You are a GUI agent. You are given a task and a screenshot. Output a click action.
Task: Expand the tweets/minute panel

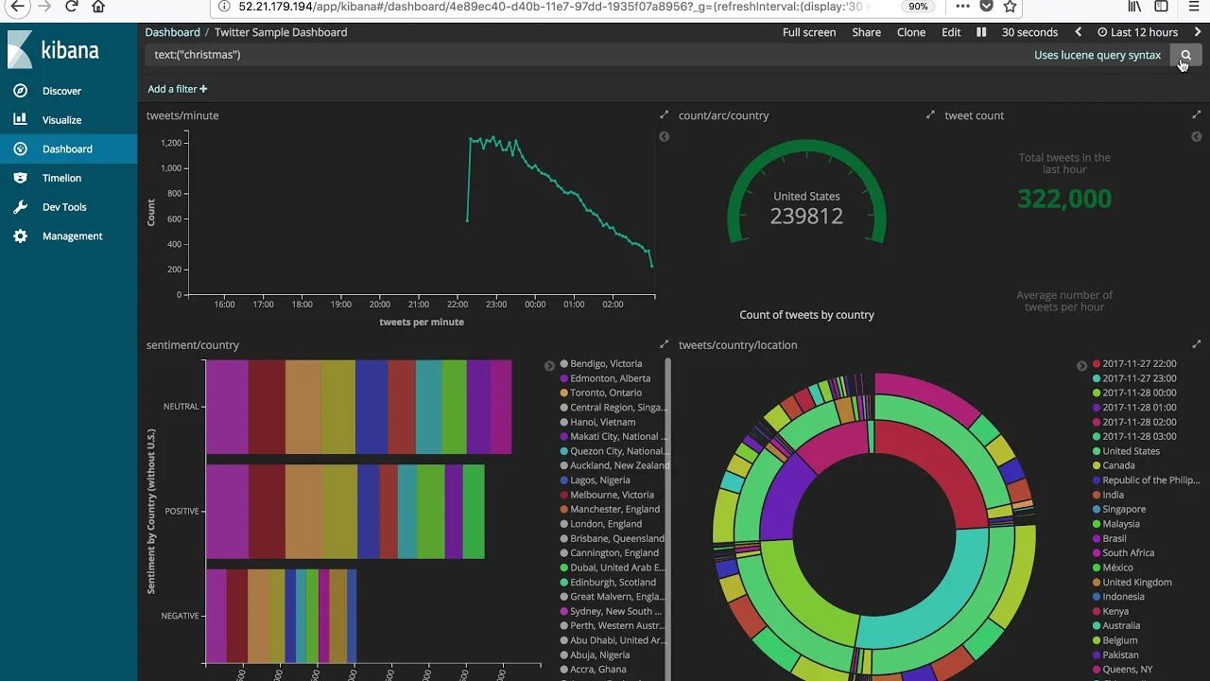tap(665, 115)
